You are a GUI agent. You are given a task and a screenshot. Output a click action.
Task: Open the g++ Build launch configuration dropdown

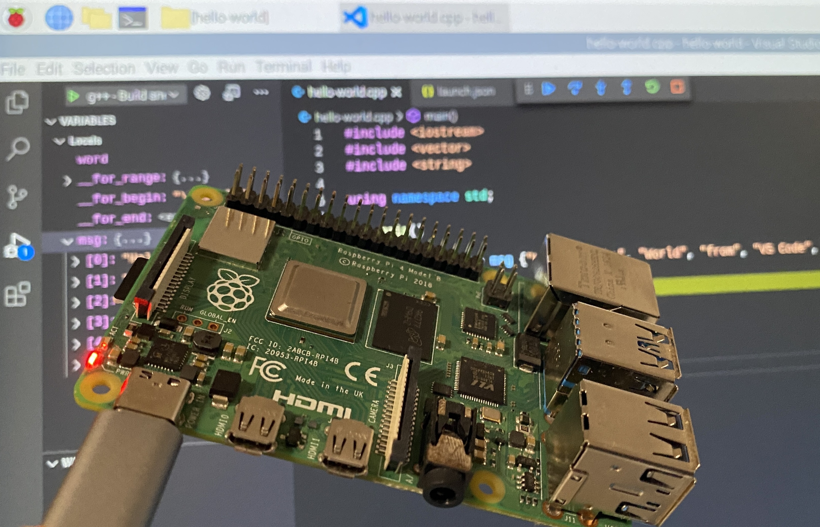point(133,96)
